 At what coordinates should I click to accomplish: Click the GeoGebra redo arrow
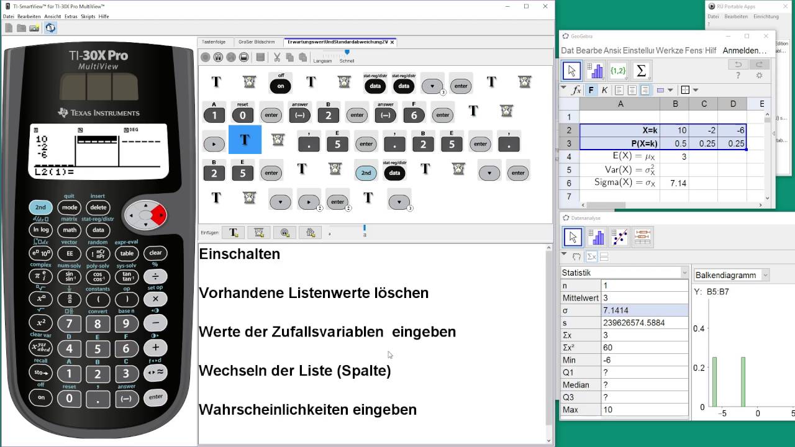759,65
